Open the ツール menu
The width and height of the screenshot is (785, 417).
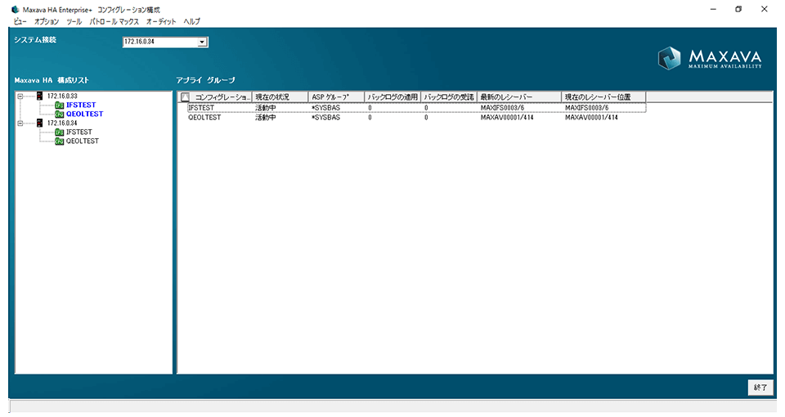(74, 21)
